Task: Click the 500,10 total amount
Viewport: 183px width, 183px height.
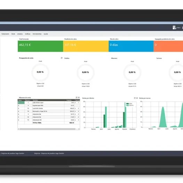Action: (x=72, y=123)
